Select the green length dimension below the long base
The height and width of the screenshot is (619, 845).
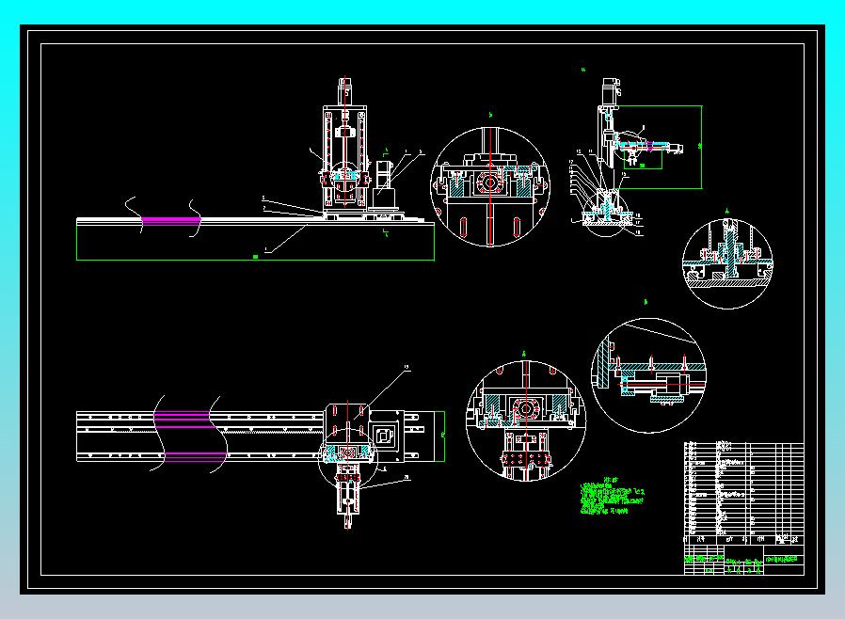[255, 258]
